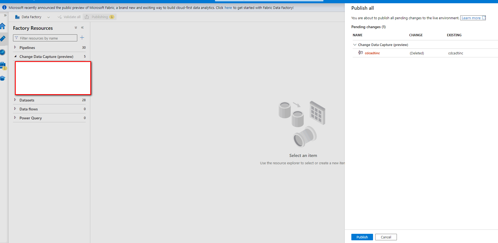The image size is (498, 243).
Task: Click the EXISTING column header
Action: point(454,35)
